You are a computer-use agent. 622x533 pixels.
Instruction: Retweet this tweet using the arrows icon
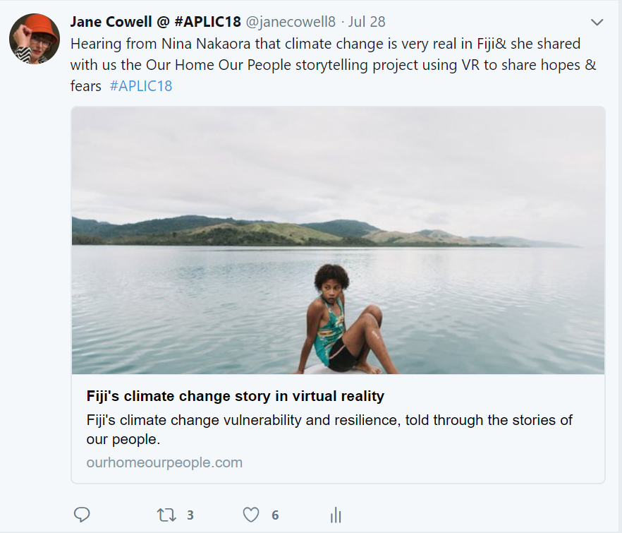point(166,515)
